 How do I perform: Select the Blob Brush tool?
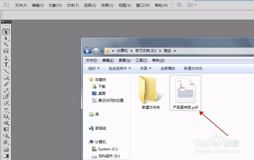coord(6,96)
